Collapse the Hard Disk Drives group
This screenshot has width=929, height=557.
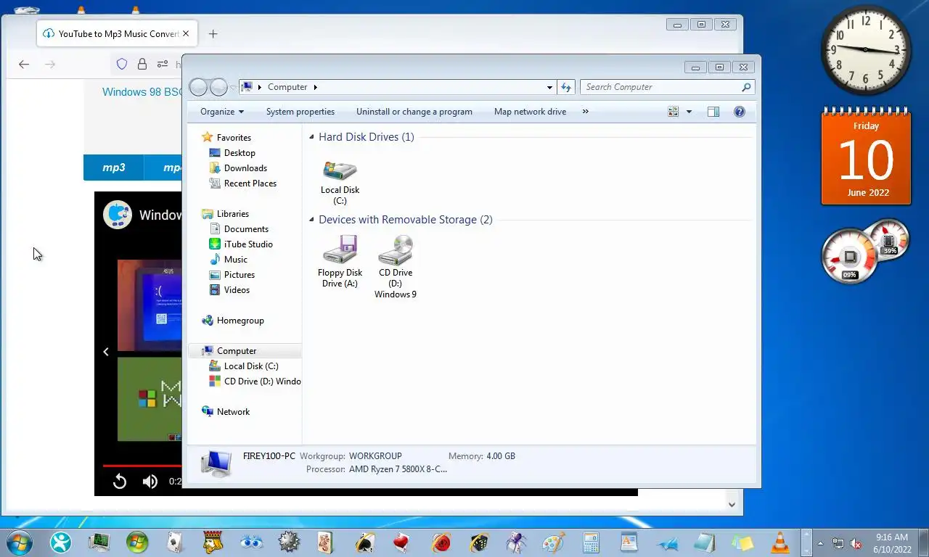[311, 137]
